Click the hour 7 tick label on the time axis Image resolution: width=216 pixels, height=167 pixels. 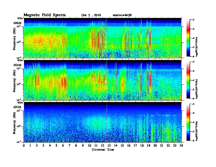click(x=70, y=145)
